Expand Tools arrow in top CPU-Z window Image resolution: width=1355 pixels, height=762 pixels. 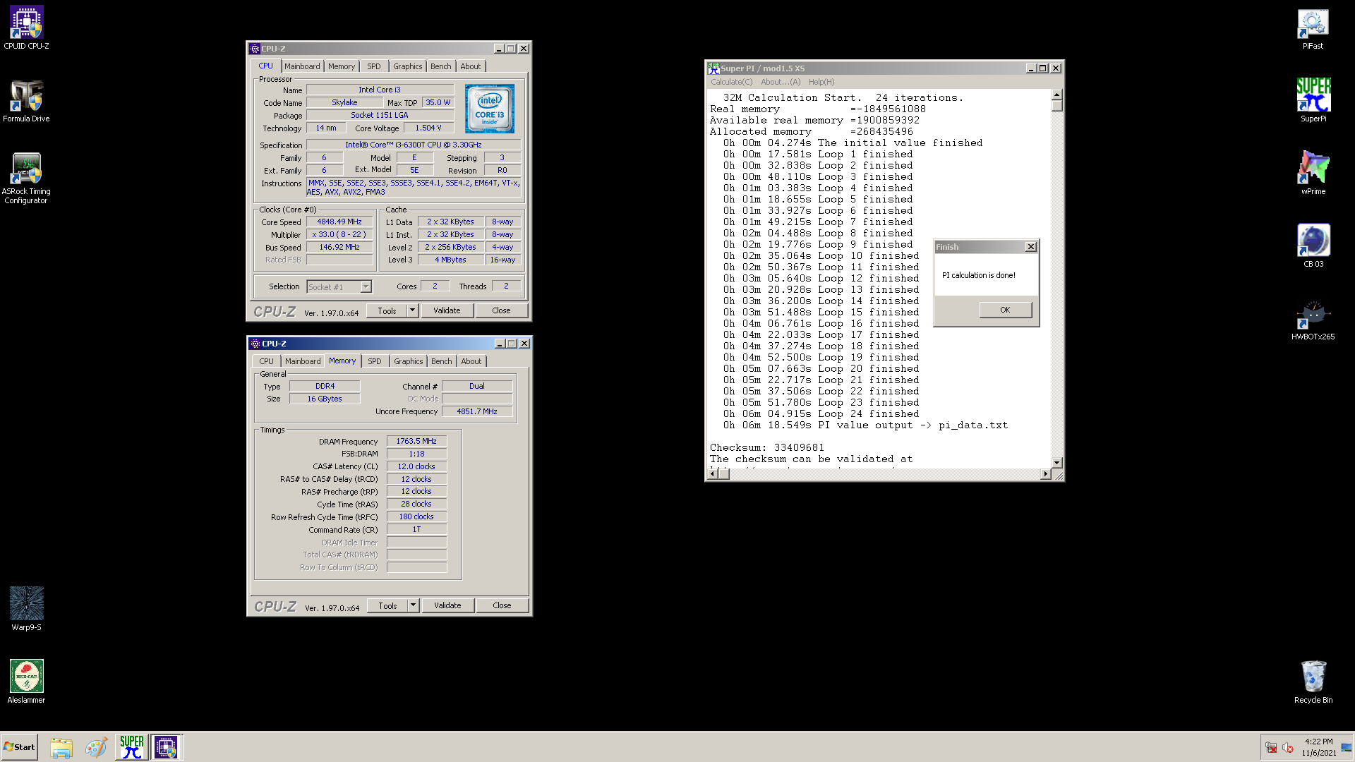point(413,310)
